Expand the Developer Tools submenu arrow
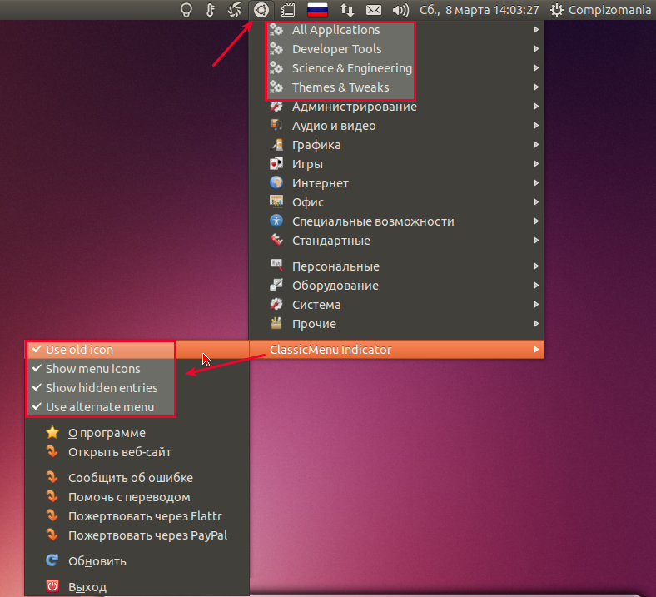Image resolution: width=656 pixels, height=597 pixels. tap(536, 49)
